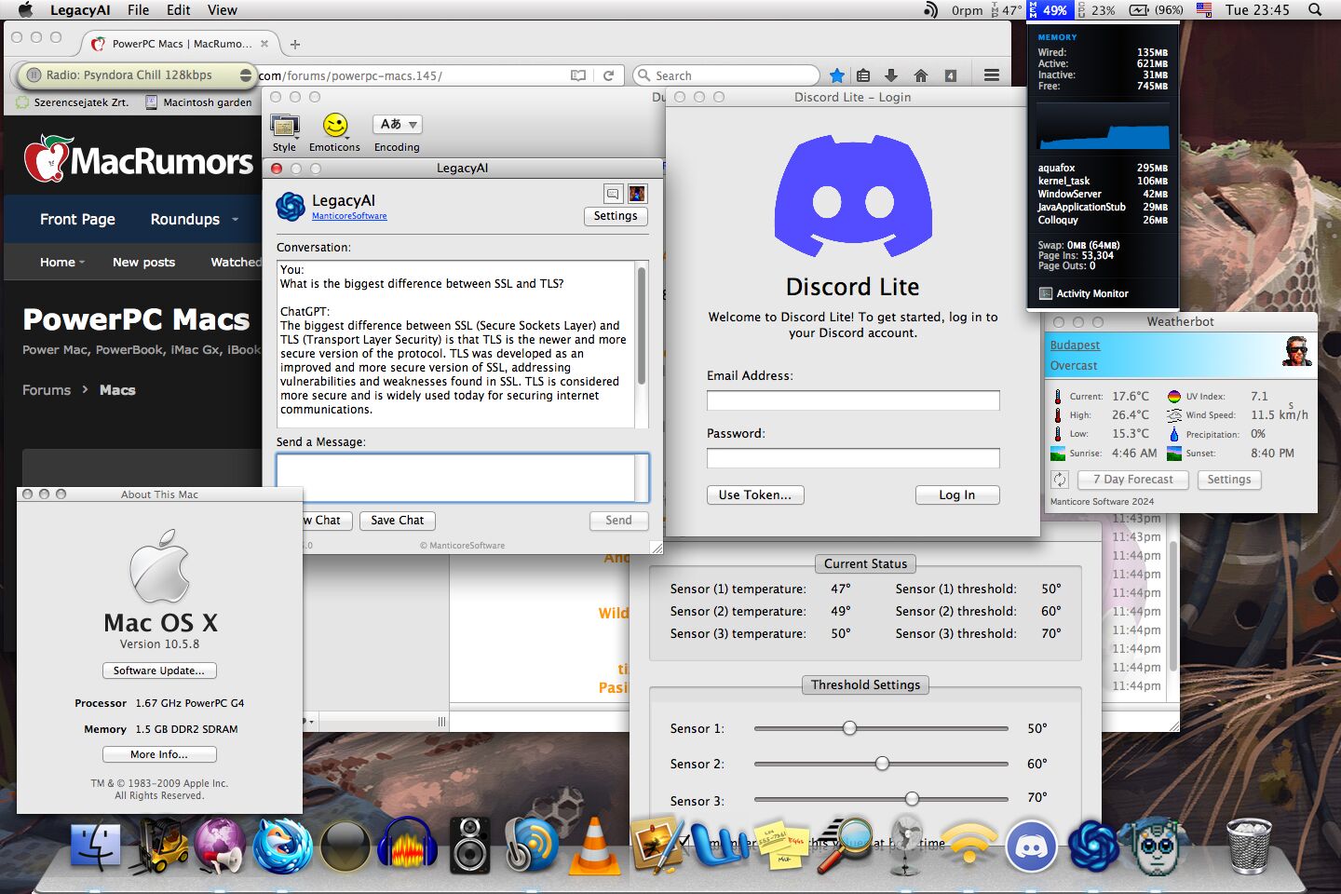Open Encoding dropdown in chat toolbar
This screenshot has width=1341, height=894.
[x=398, y=124]
